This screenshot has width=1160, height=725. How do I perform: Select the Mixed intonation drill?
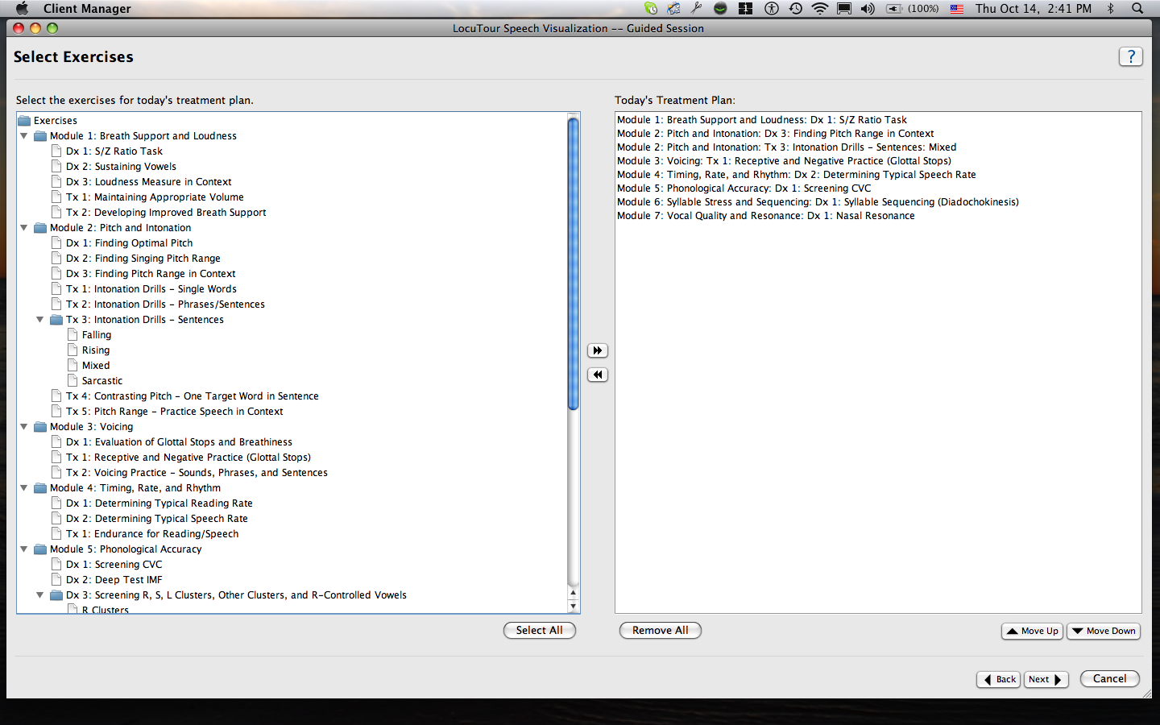click(x=96, y=366)
